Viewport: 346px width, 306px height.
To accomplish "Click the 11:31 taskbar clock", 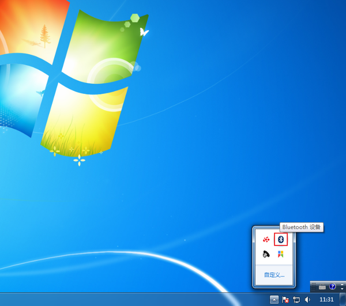I will (x=326, y=300).
